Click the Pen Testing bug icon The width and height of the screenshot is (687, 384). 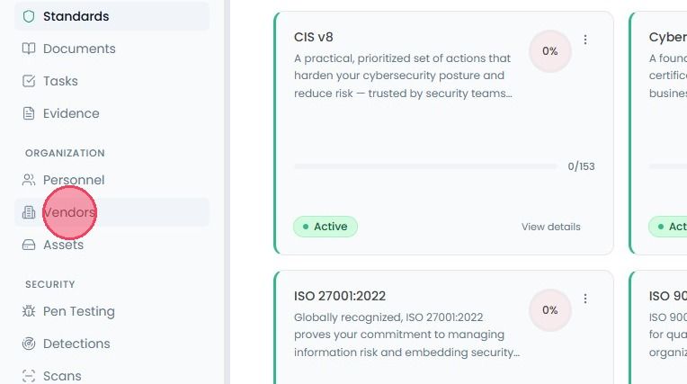[29, 311]
